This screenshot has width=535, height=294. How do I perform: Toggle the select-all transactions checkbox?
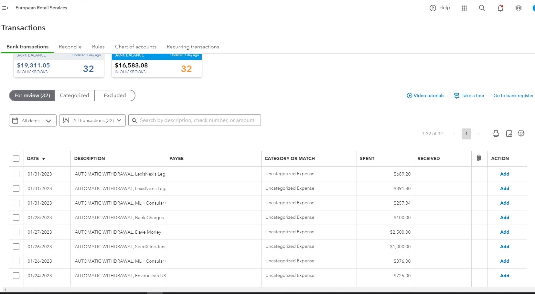click(16, 158)
